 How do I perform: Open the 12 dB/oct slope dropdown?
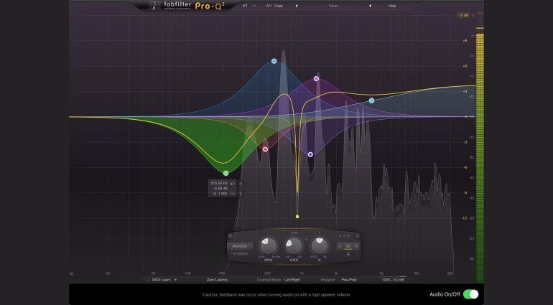click(240, 253)
